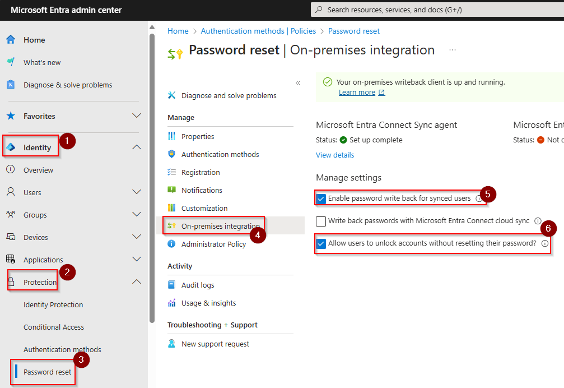Click the Diagnose & solve problems sidebar icon

[11, 85]
